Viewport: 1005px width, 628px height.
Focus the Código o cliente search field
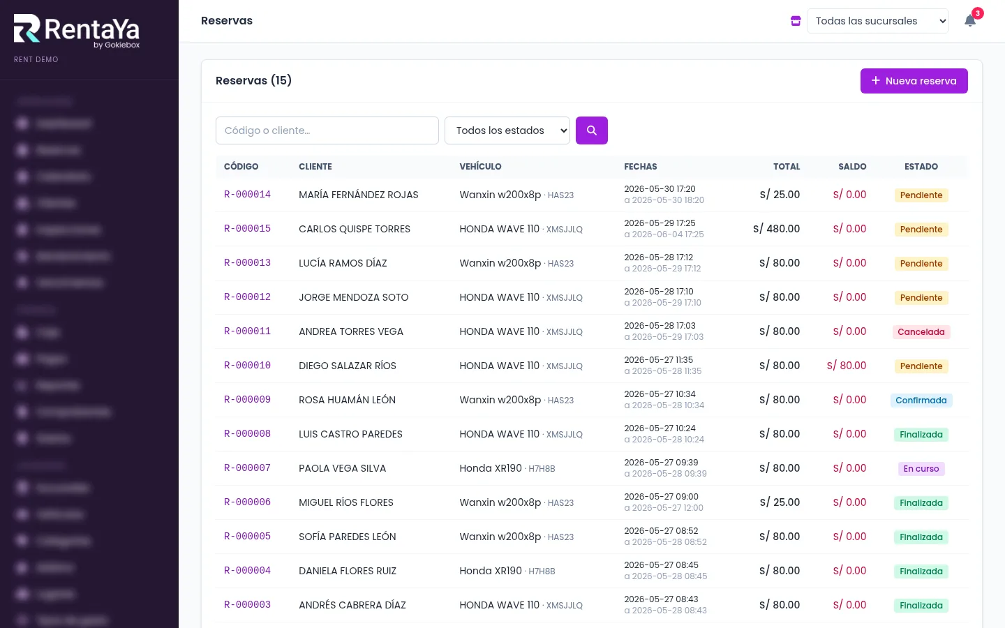point(327,130)
